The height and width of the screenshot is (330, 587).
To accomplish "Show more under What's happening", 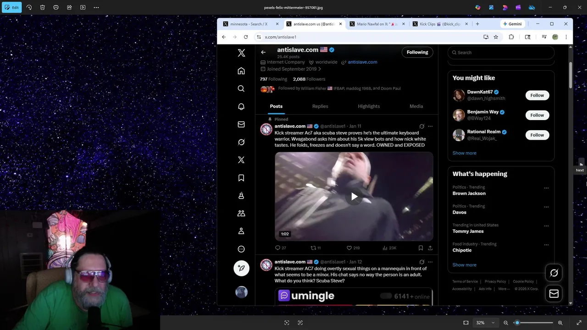I will click(464, 265).
